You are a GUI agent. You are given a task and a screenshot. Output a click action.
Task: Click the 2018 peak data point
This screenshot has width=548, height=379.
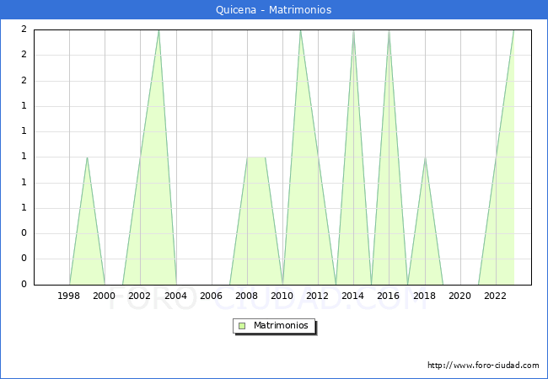coord(425,157)
